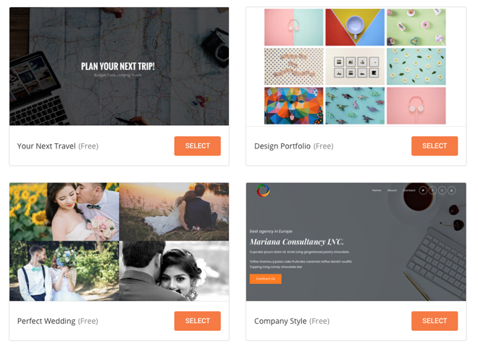This screenshot has width=478, height=349.
Task: Open the Home menu item in Company preview
Action: [x=377, y=190]
